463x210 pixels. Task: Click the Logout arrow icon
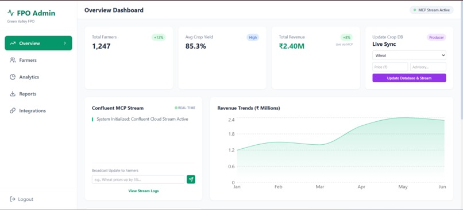point(13,199)
